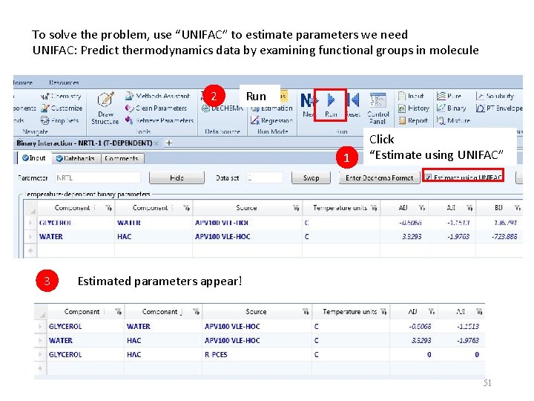Select Regression run mode
534x401 pixels.
(x=271, y=120)
